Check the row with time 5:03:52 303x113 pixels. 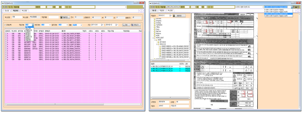(6, 38)
